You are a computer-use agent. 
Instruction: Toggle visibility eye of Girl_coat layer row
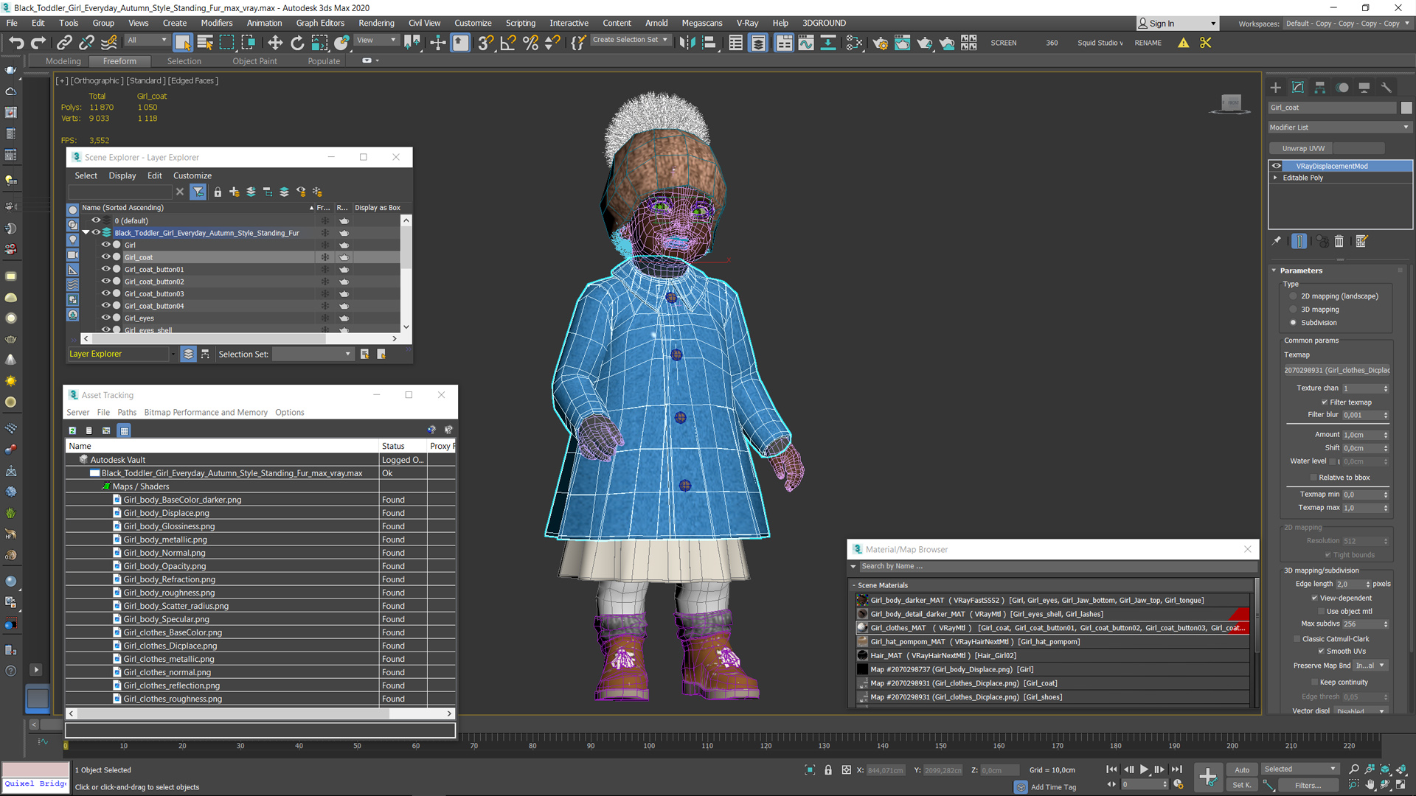(105, 256)
